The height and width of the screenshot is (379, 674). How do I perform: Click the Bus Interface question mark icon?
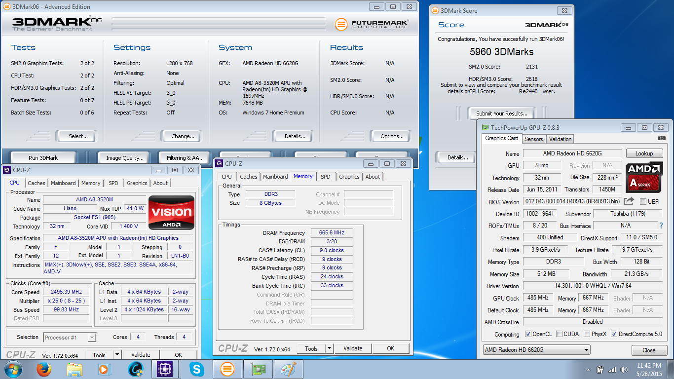[x=661, y=226]
